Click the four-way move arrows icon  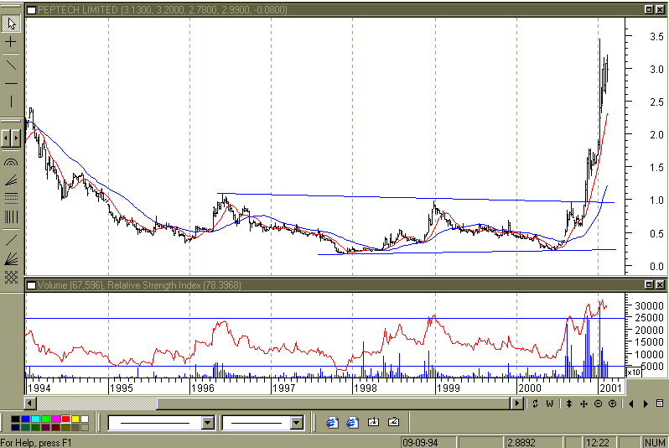point(583,404)
